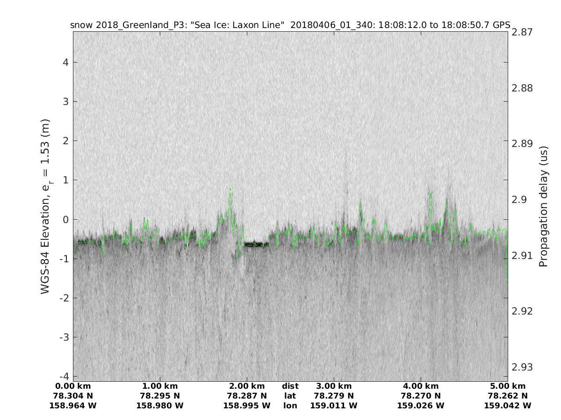Click the "lat" row label below the axis
Image resolution: width=561 pixels, height=420 pixels.
coord(290,396)
